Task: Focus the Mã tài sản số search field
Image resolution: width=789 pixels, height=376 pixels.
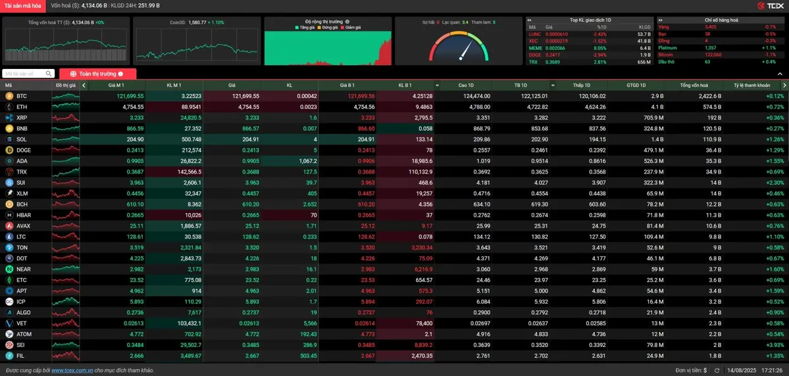Action: pyautogui.click(x=24, y=74)
